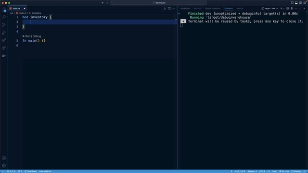Toggle bottom panel layout icon

coord(296,3)
